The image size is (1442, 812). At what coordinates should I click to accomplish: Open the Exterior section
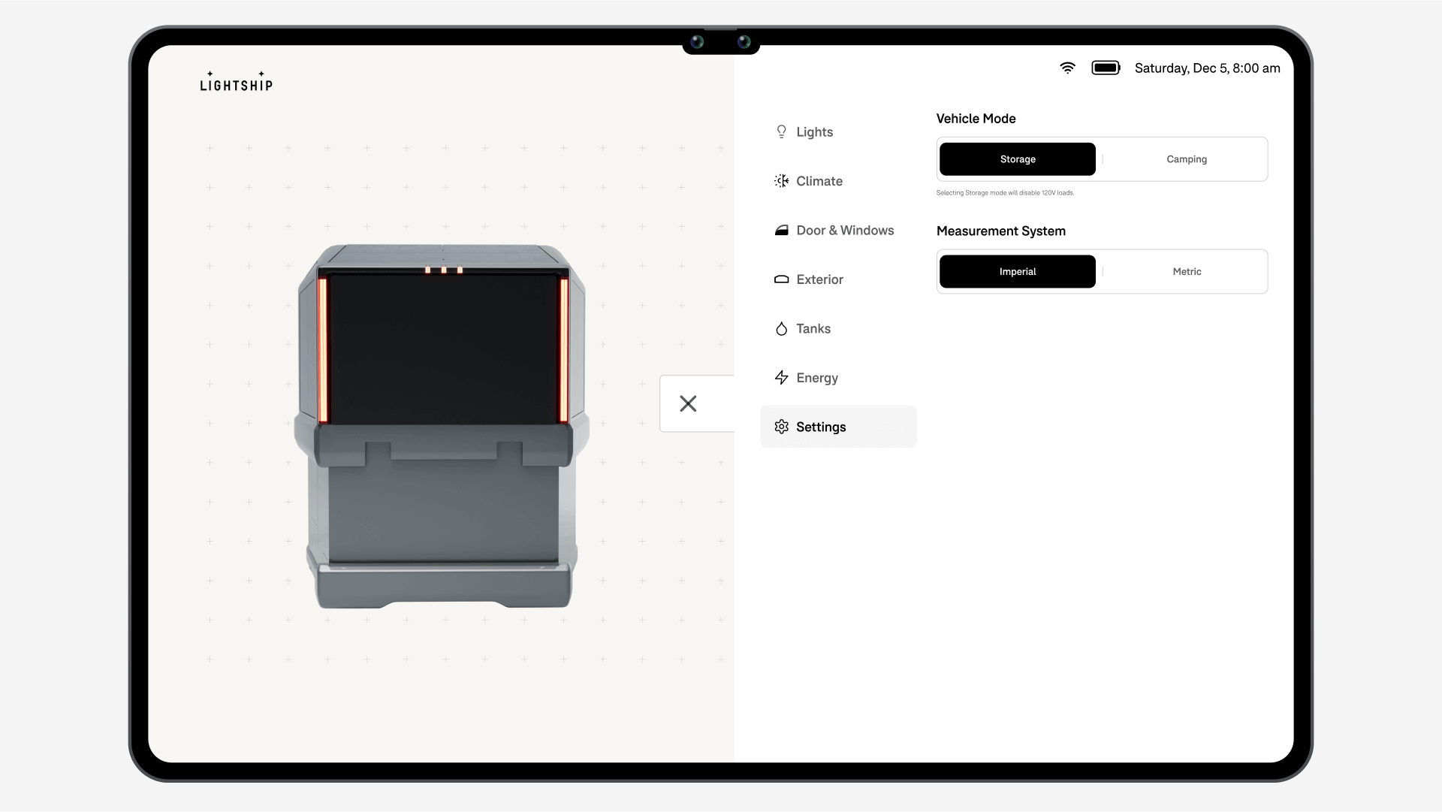838,279
